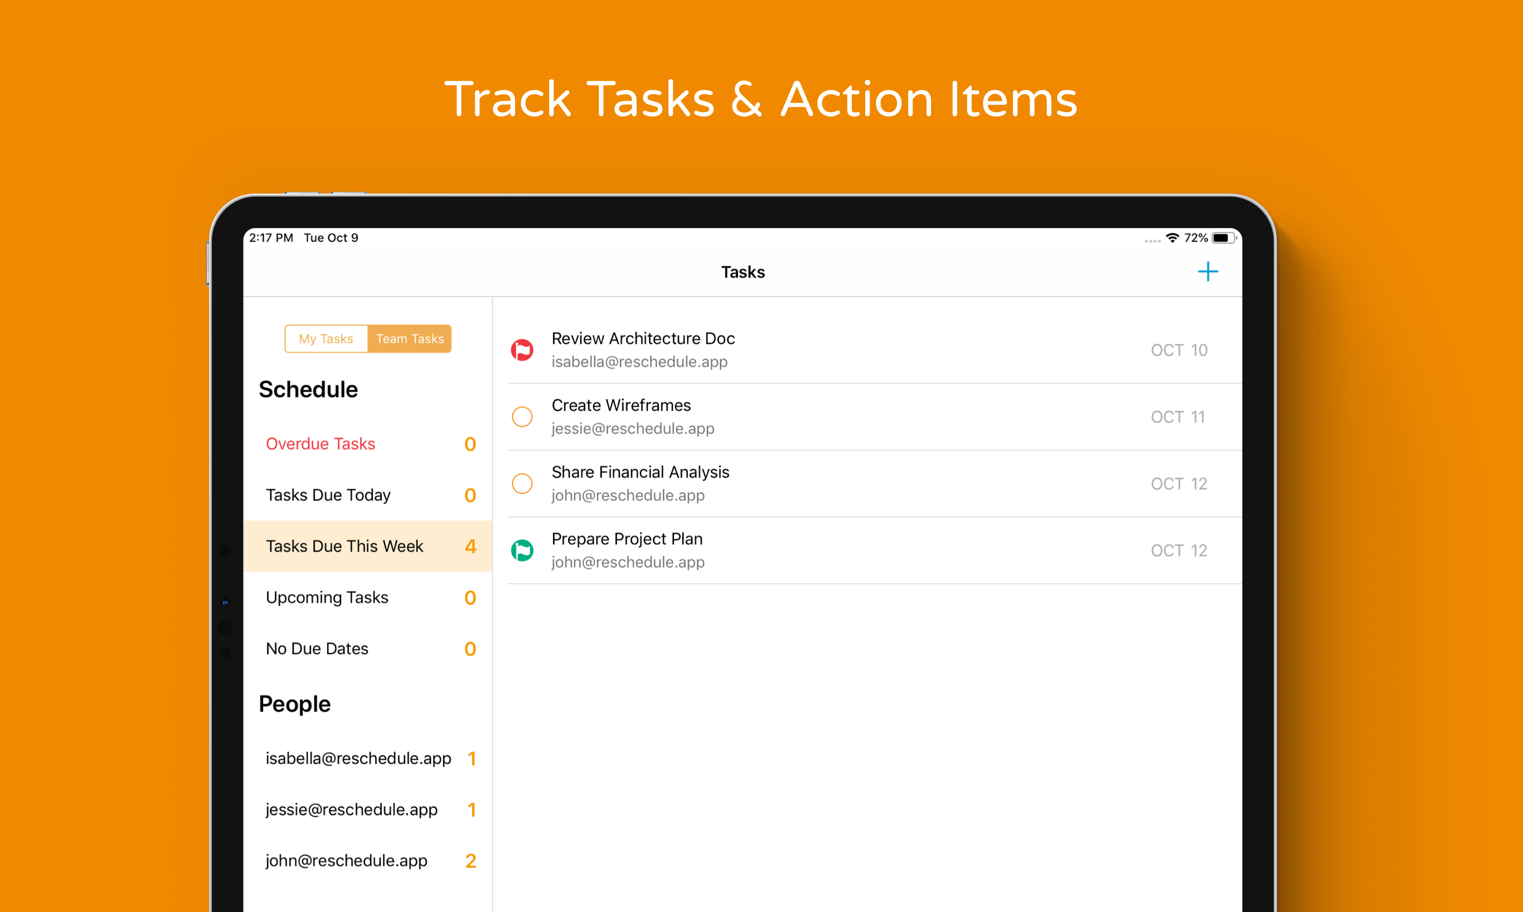1523x912 pixels.
Task: Tap the Wi-Fi status icon
Action: (1172, 238)
